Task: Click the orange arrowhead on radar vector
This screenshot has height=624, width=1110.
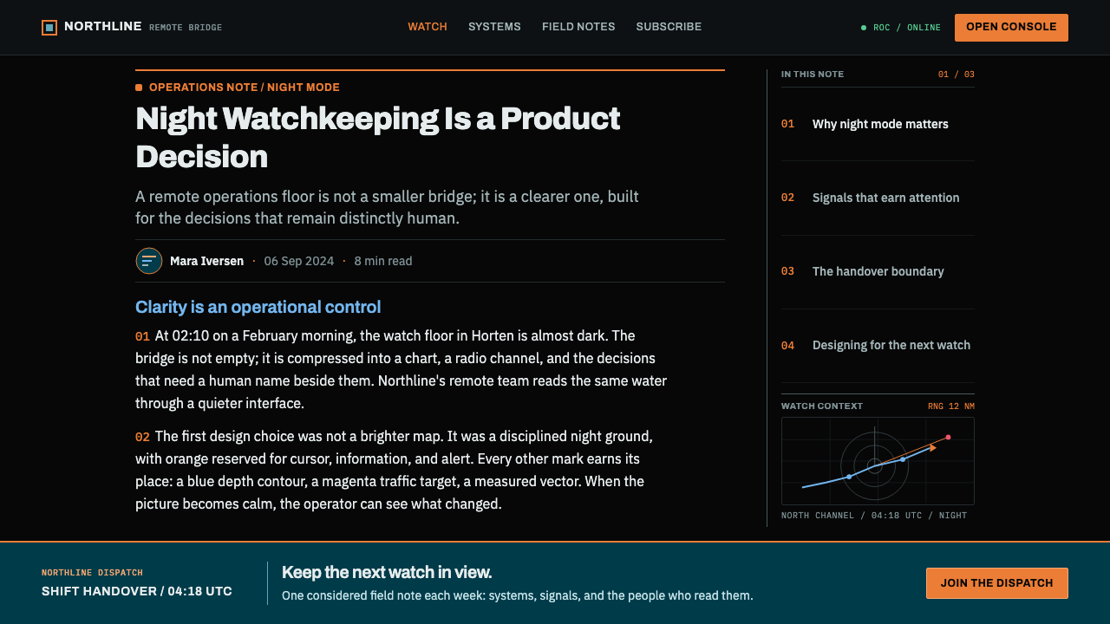Action: [x=933, y=448]
